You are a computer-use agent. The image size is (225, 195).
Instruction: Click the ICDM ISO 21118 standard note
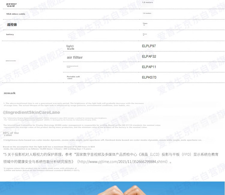[x=82, y=126]
